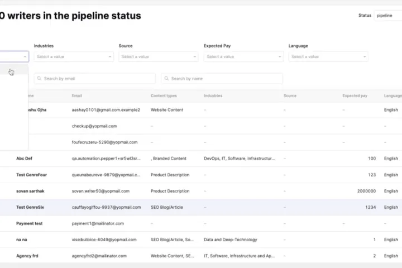
Task: Open writer row Payment test
Action: click(x=201, y=223)
